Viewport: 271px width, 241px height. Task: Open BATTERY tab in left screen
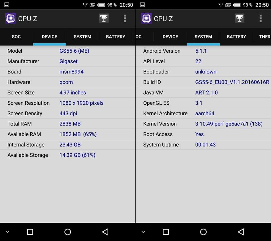click(x=115, y=37)
